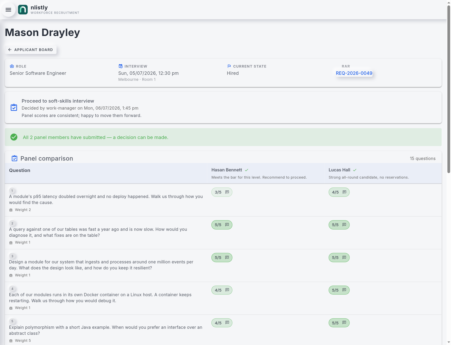Click the 'Lucas Hall' column header
The image size is (451, 345).
point(340,170)
